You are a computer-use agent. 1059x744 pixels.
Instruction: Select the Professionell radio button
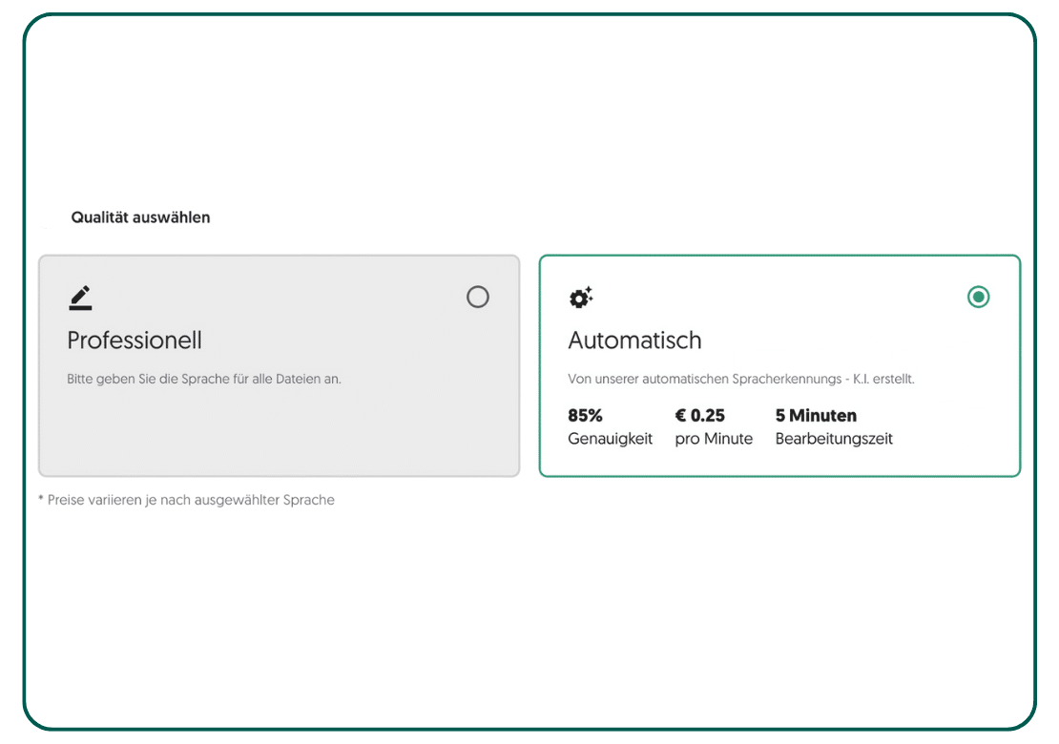coord(478,298)
